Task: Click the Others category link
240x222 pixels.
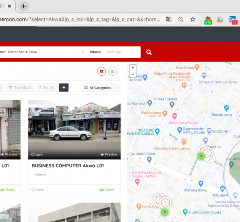Action: point(40,174)
